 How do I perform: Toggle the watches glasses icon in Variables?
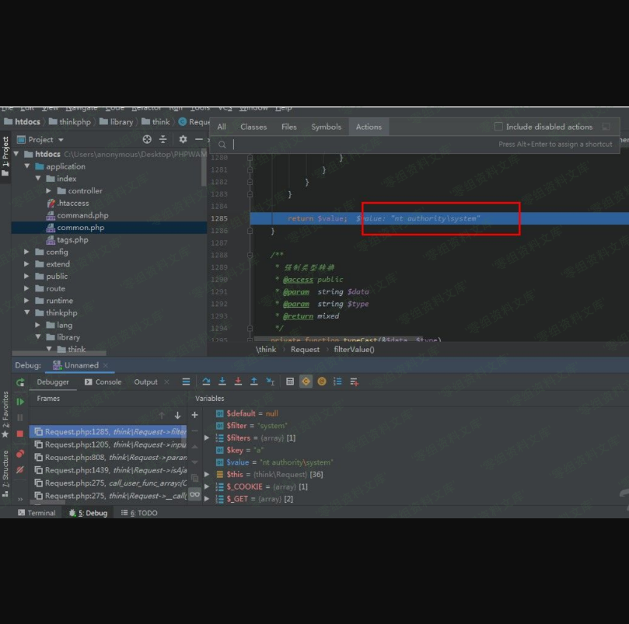[195, 493]
